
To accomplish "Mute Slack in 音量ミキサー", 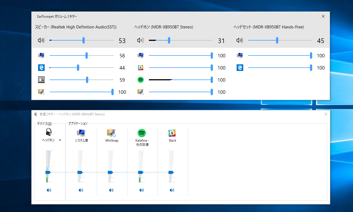I will tap(172, 190).
